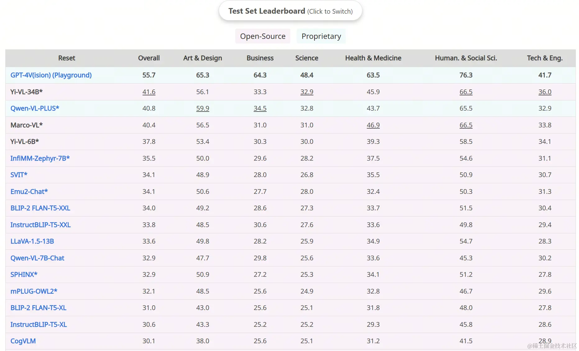Sort by Health & Medicine column
The height and width of the screenshot is (351, 579).
click(x=373, y=58)
